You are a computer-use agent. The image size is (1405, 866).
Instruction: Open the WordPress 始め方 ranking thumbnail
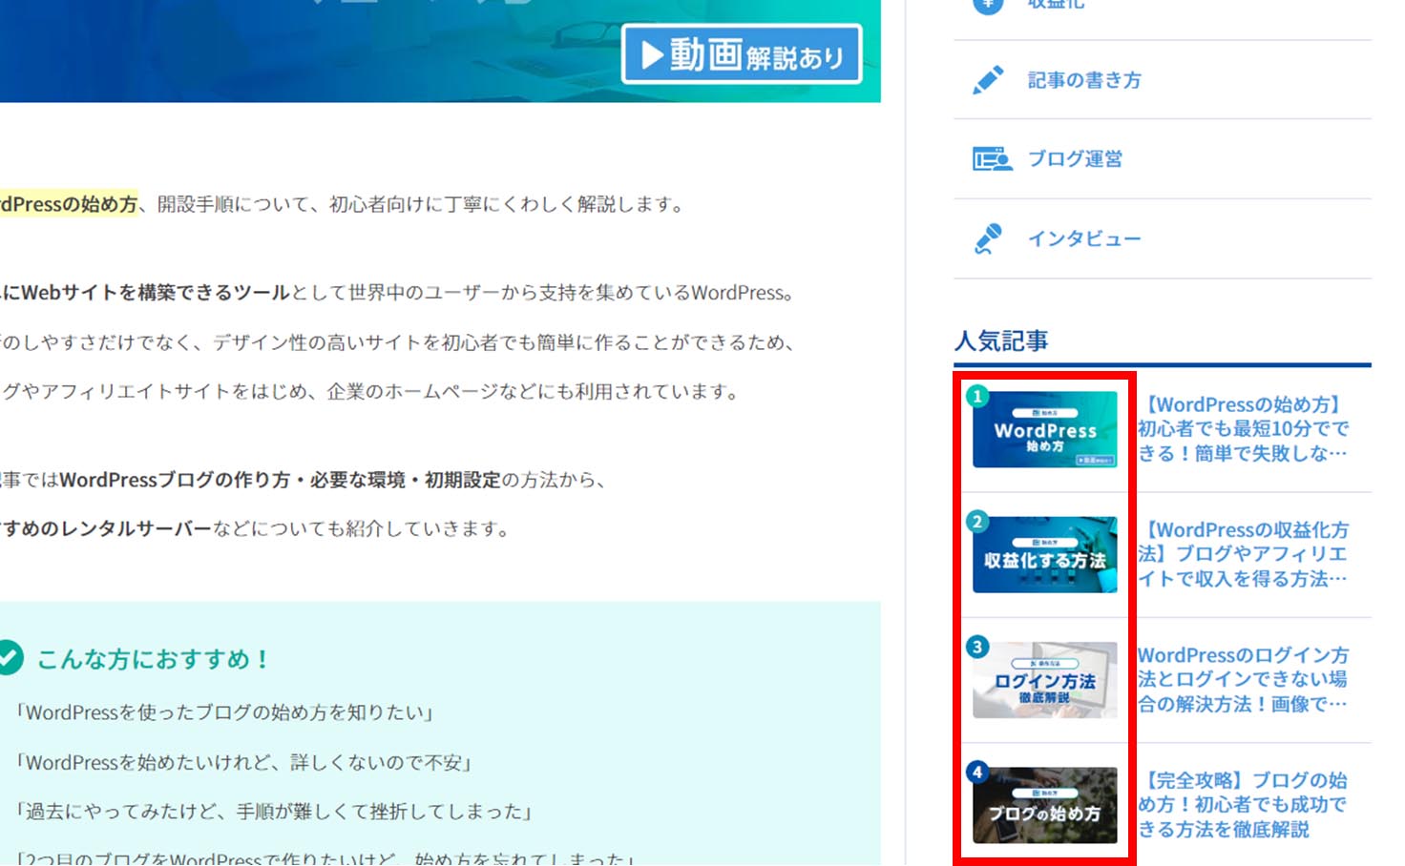pyautogui.click(x=1044, y=429)
